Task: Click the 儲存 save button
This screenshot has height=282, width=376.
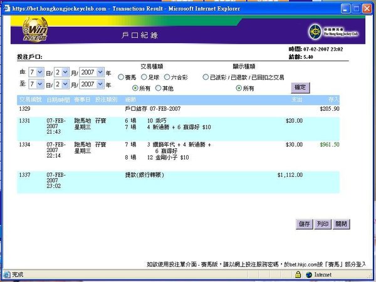Action: click(x=305, y=224)
